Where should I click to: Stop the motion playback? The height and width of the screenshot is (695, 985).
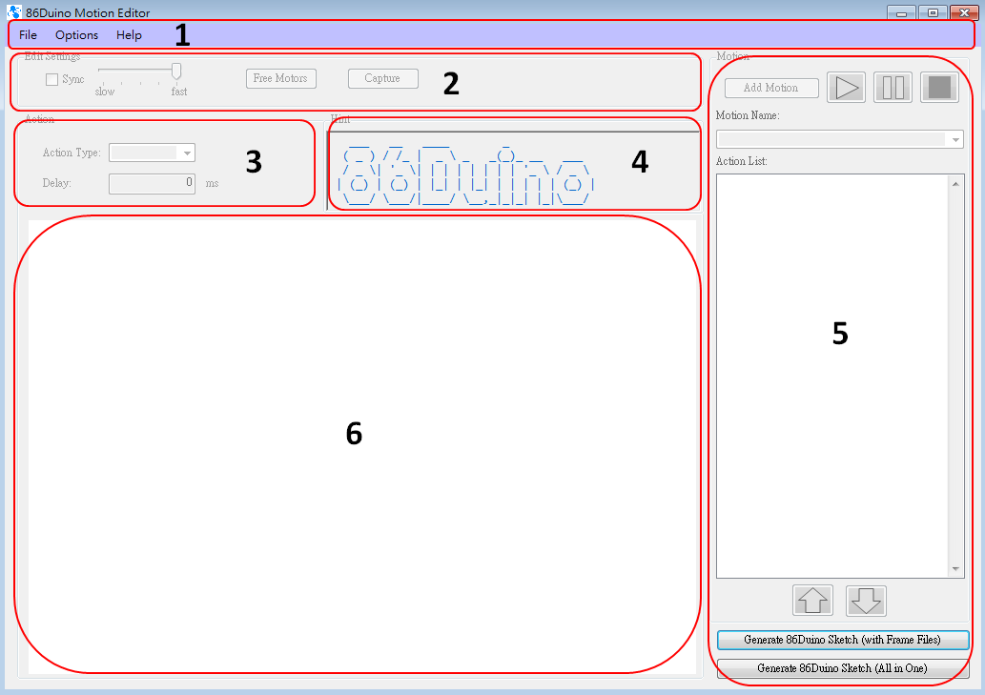coord(939,88)
